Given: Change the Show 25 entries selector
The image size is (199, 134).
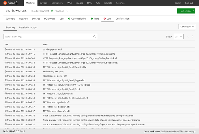Looking at the screenshot, I should coord(179,37).
